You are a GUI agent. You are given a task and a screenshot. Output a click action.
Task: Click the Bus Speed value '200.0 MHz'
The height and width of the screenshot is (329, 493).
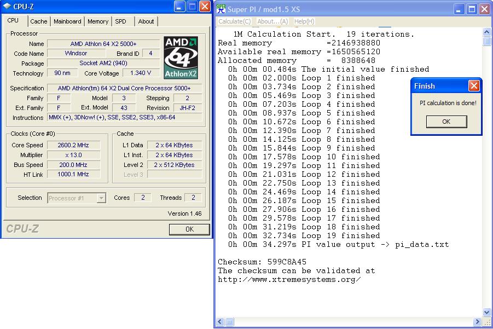[73, 164]
